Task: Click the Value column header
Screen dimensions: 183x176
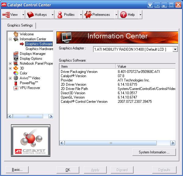Action: click(x=146, y=66)
